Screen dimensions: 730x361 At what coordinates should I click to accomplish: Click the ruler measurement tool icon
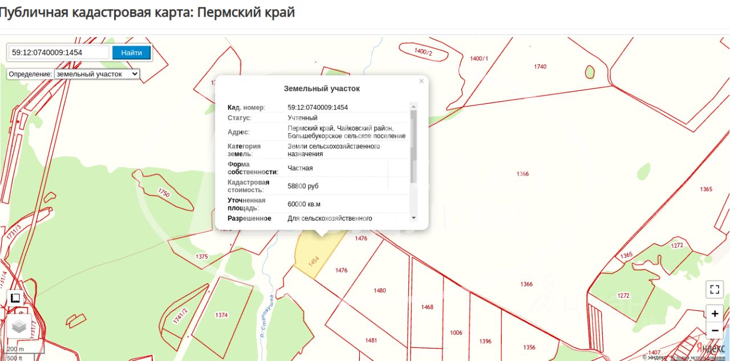[x=15, y=298]
